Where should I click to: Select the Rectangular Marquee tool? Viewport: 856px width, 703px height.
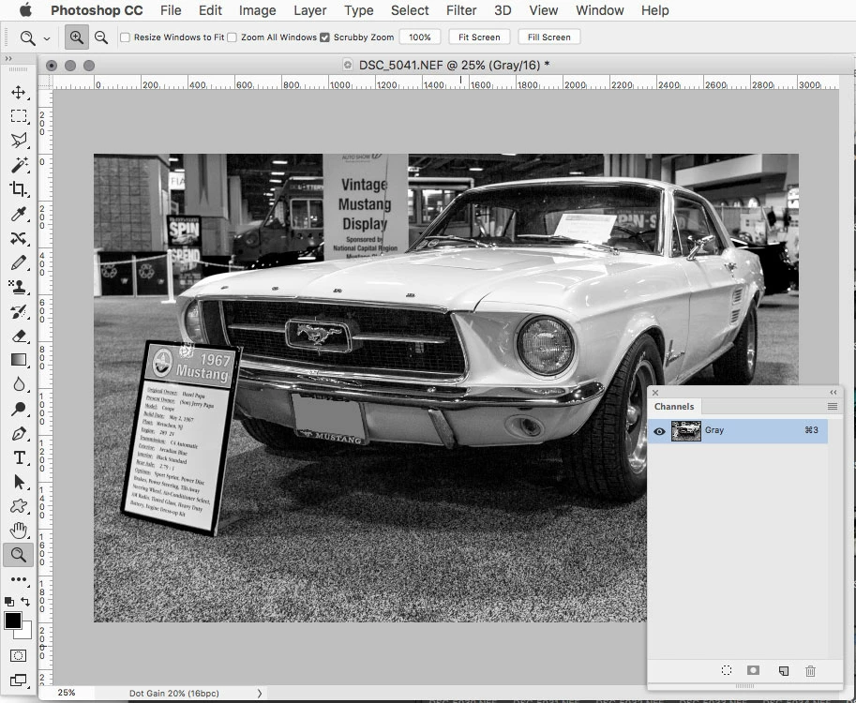coord(19,115)
